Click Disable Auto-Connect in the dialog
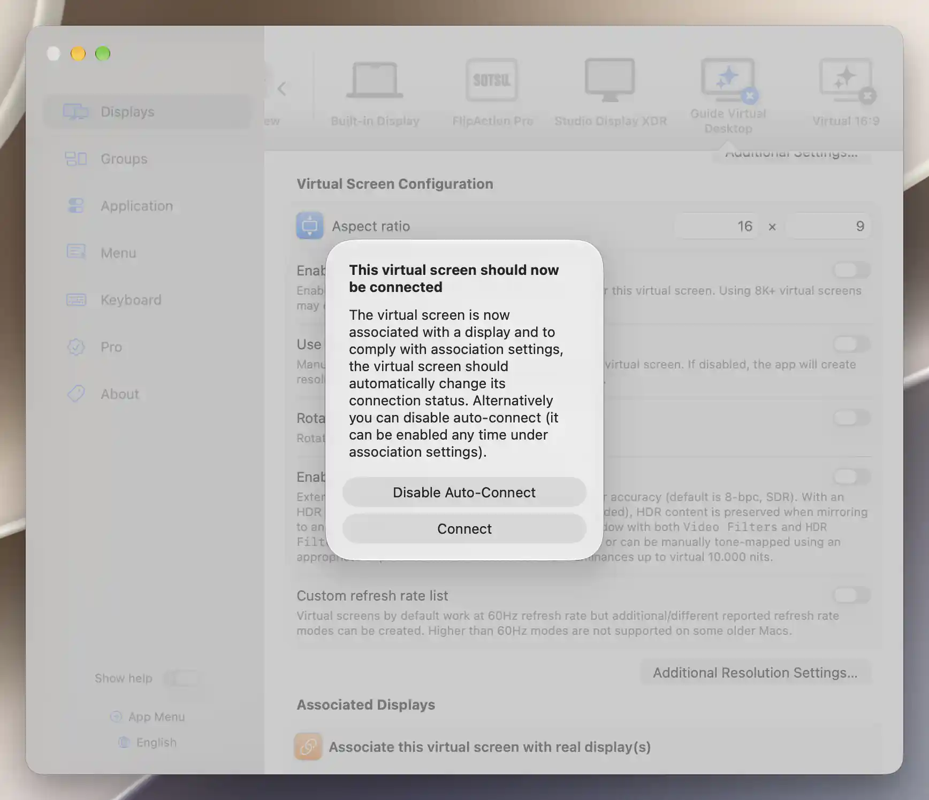 click(x=464, y=492)
